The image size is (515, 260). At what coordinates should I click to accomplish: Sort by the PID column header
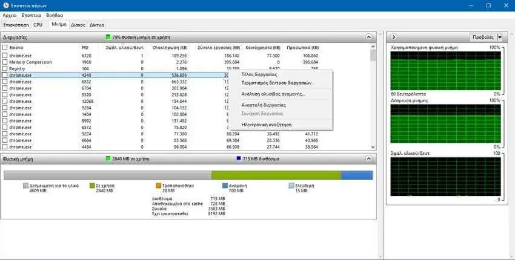tap(85, 48)
